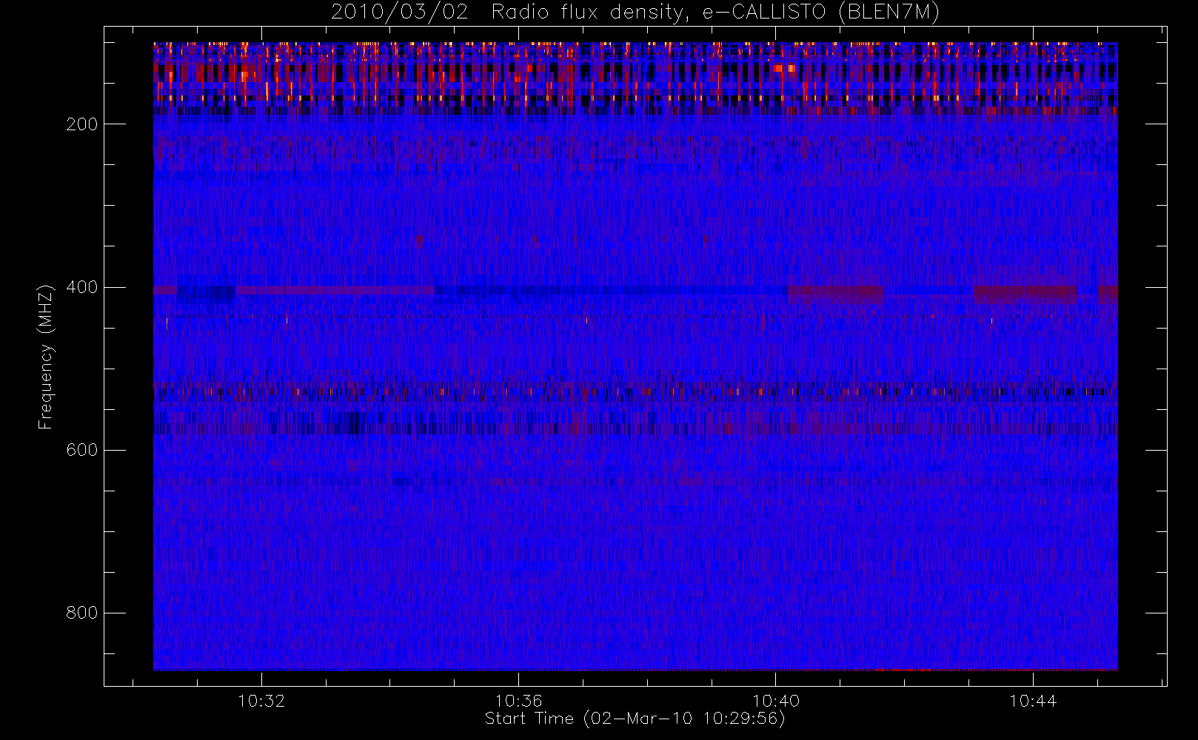
Task: Click the "Frequency (MHZ)" axis label
Action: point(46,357)
